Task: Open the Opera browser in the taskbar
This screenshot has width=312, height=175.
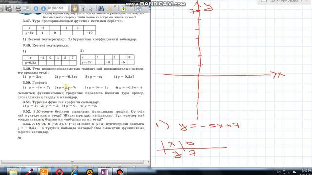Action: [x=59, y=172]
